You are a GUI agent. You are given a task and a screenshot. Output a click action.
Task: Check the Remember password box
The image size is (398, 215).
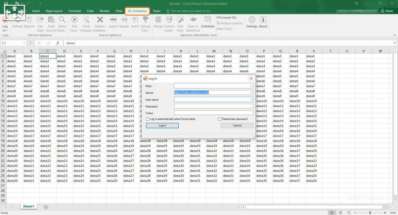coord(220,119)
